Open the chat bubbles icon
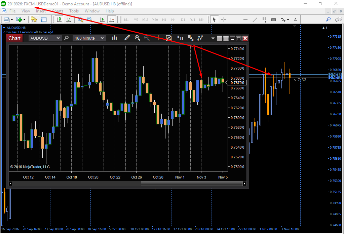Viewport: 344px width, 234px height. [x=339, y=19]
